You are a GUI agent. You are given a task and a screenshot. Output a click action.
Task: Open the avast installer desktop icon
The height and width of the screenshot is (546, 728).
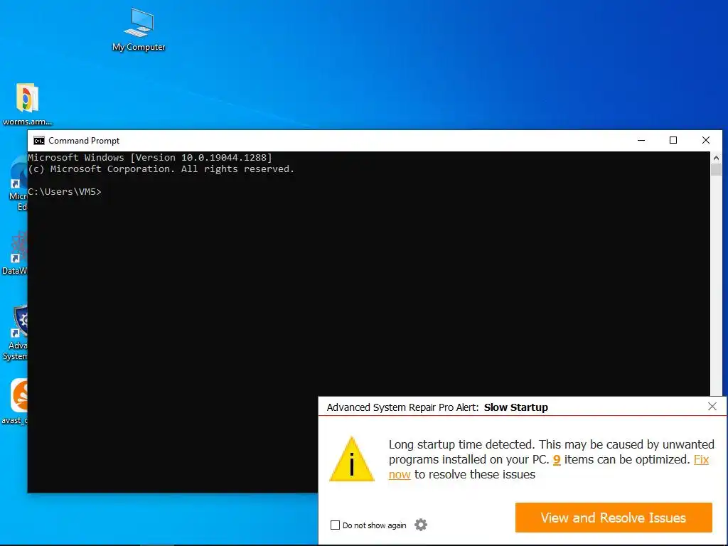pos(14,401)
